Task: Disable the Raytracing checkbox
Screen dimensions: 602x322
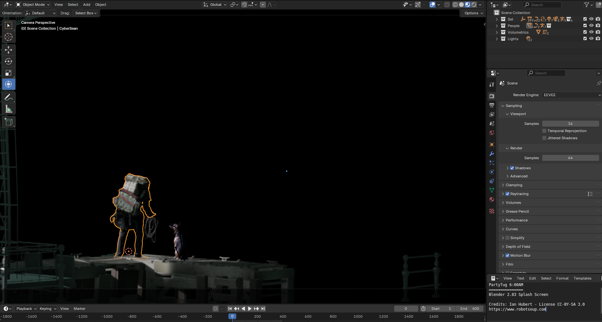Action: [507, 194]
